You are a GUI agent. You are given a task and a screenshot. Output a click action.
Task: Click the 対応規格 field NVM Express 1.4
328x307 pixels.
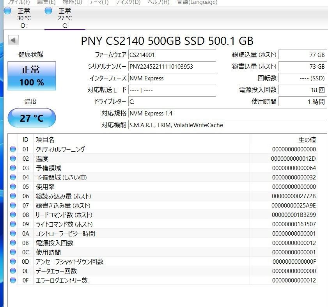228,114
